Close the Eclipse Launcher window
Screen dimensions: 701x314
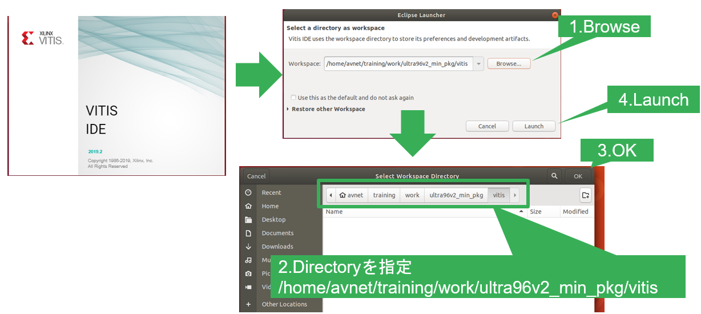[554, 15]
